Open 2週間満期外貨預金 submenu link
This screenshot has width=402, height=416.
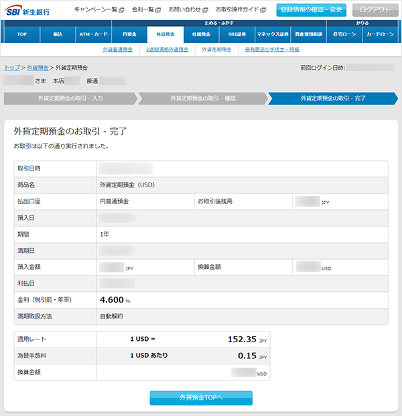(x=167, y=50)
